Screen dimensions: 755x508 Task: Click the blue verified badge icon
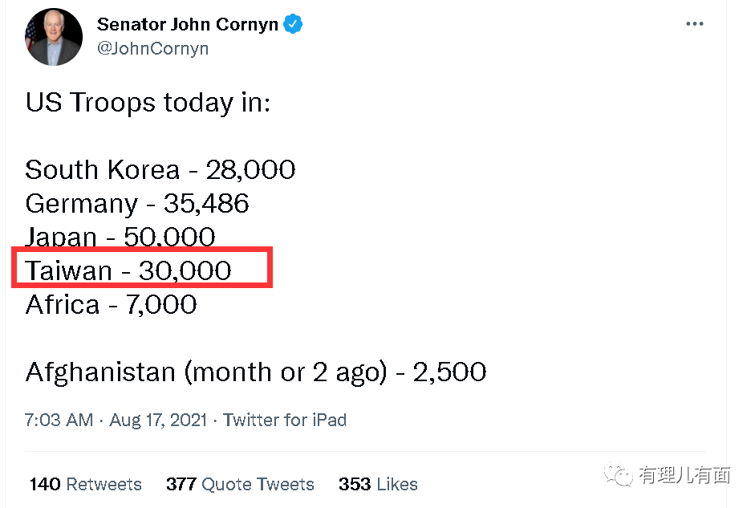click(294, 25)
